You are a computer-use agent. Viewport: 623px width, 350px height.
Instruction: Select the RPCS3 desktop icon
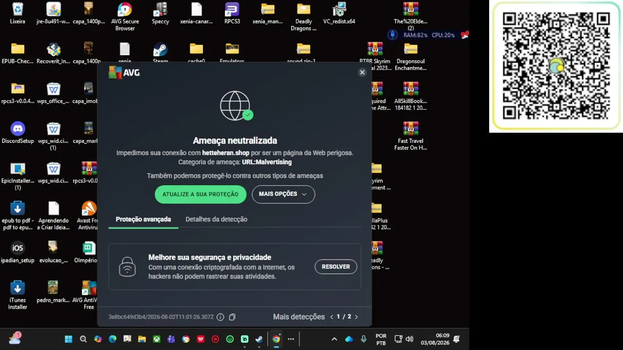232,13
